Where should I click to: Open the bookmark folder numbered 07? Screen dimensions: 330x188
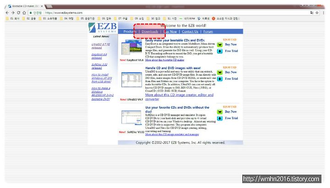[x=121, y=18]
